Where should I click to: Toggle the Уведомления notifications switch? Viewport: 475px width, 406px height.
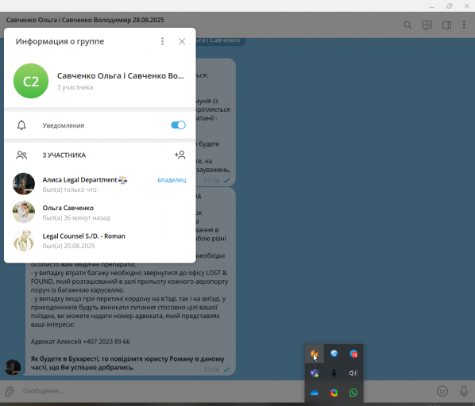click(178, 125)
